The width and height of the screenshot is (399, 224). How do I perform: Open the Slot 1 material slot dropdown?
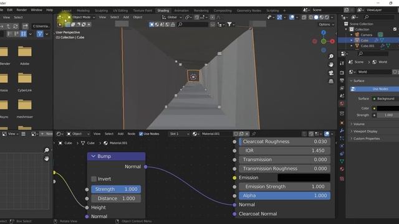tap(180, 134)
